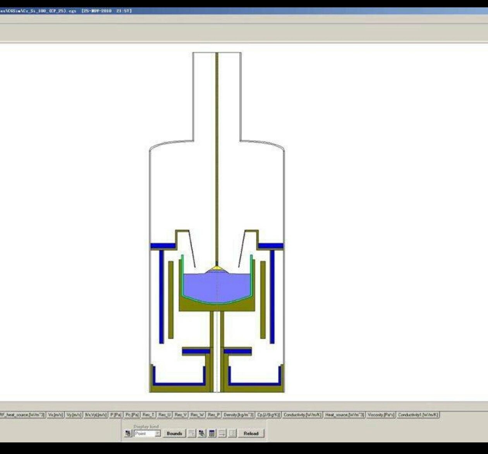Click the purple melt region in the crucible
The height and width of the screenshot is (454, 488).
(x=217, y=287)
